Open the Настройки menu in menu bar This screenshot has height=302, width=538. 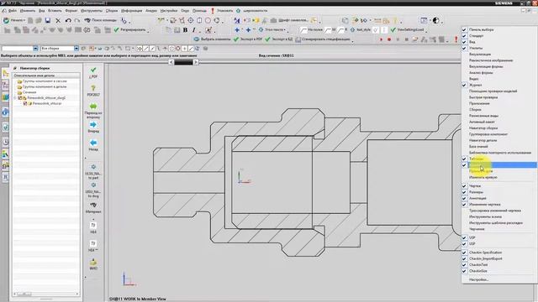[x=169, y=11]
